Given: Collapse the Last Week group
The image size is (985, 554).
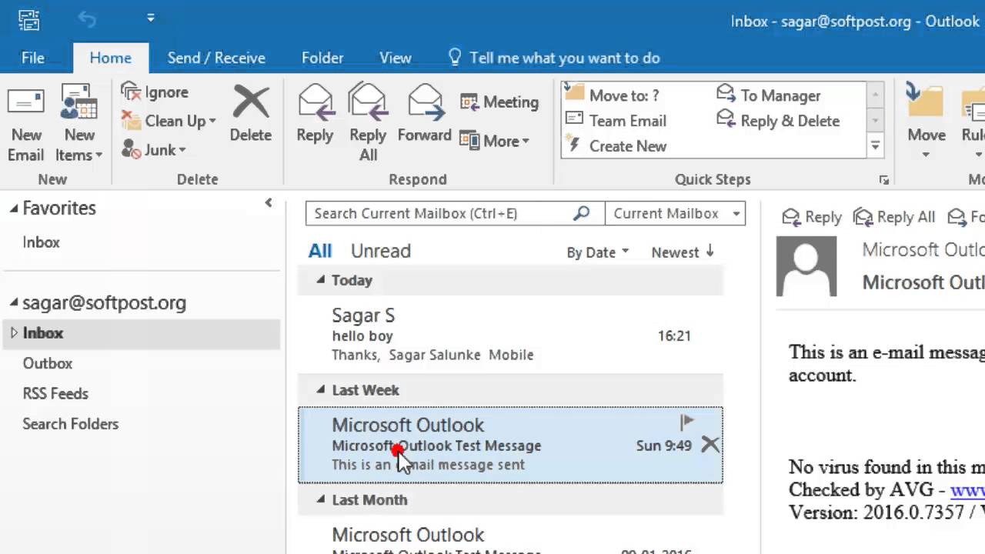Looking at the screenshot, I should pyautogui.click(x=320, y=390).
